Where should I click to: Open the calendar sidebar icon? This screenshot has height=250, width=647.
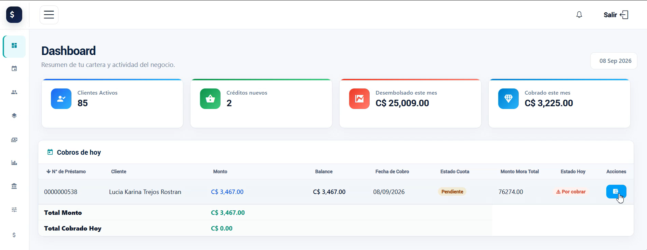click(14, 69)
